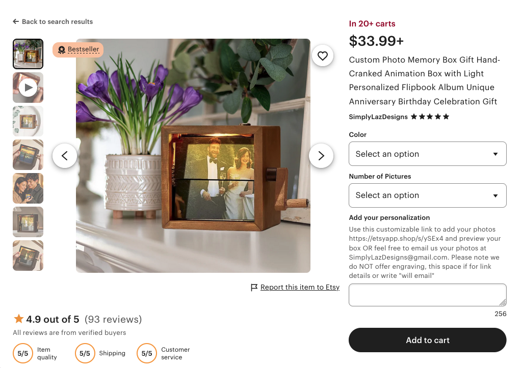Open the Report this item to Etsy link
This screenshot has height=368, width=522.
(x=300, y=287)
